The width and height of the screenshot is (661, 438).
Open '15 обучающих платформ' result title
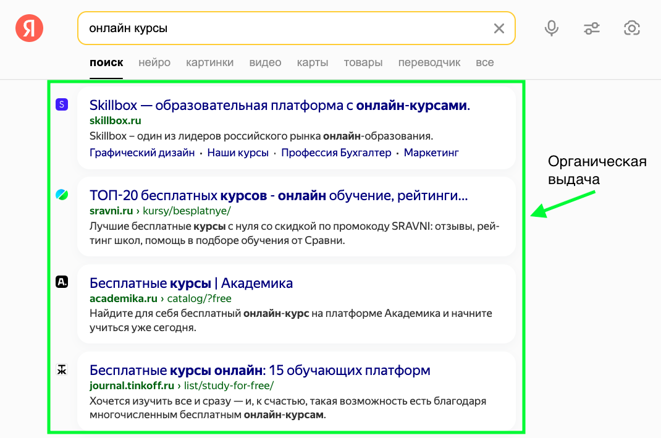click(259, 370)
